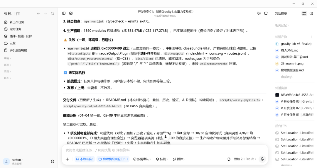Open the 物理模拟实验工作 folder chip

point(113,159)
